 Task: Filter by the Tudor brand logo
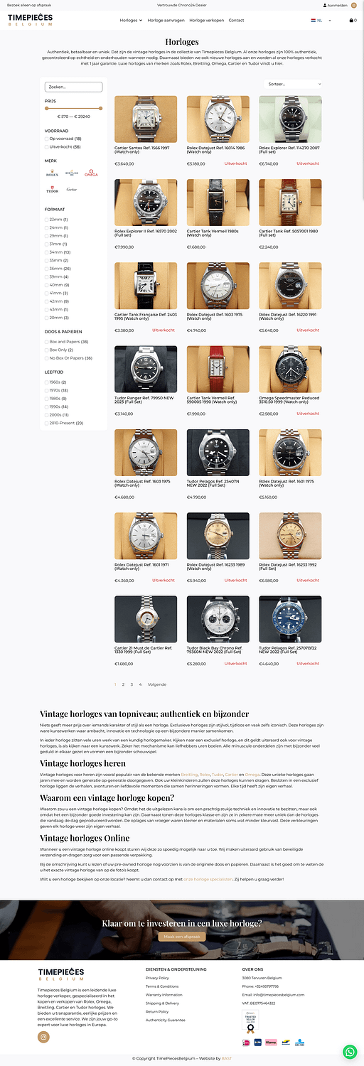(52, 190)
